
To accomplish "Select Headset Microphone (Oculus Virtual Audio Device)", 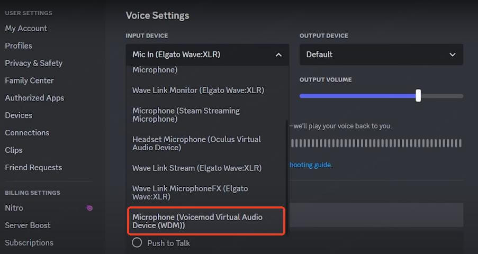I will [x=196, y=143].
